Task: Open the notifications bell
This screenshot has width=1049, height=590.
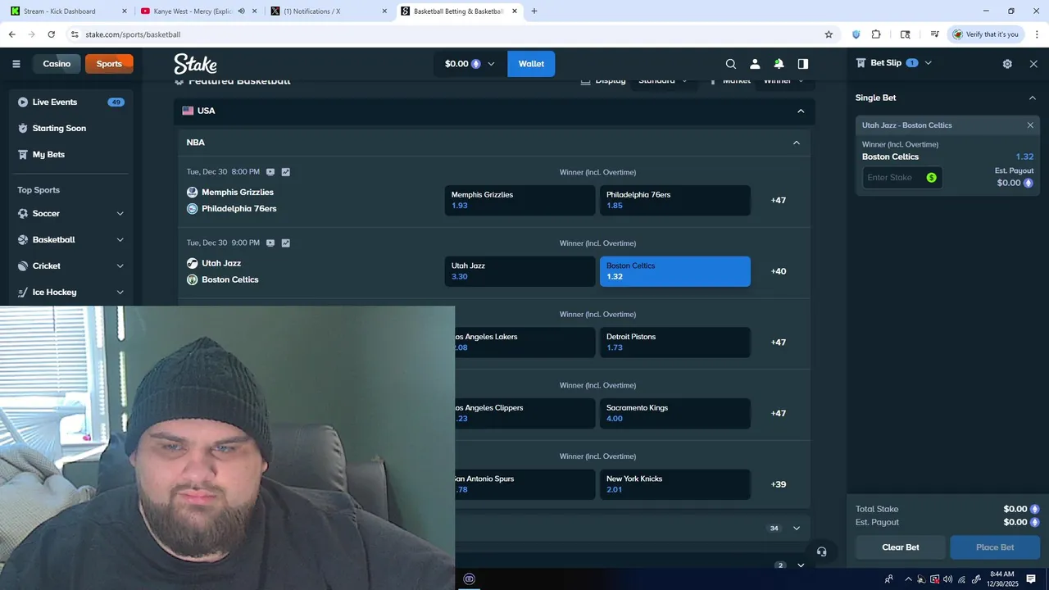Action: pos(779,64)
